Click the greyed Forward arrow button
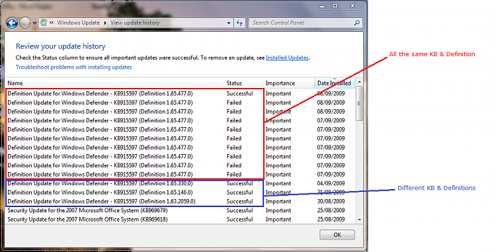Image resolution: width=496 pixels, height=252 pixels. point(25,22)
